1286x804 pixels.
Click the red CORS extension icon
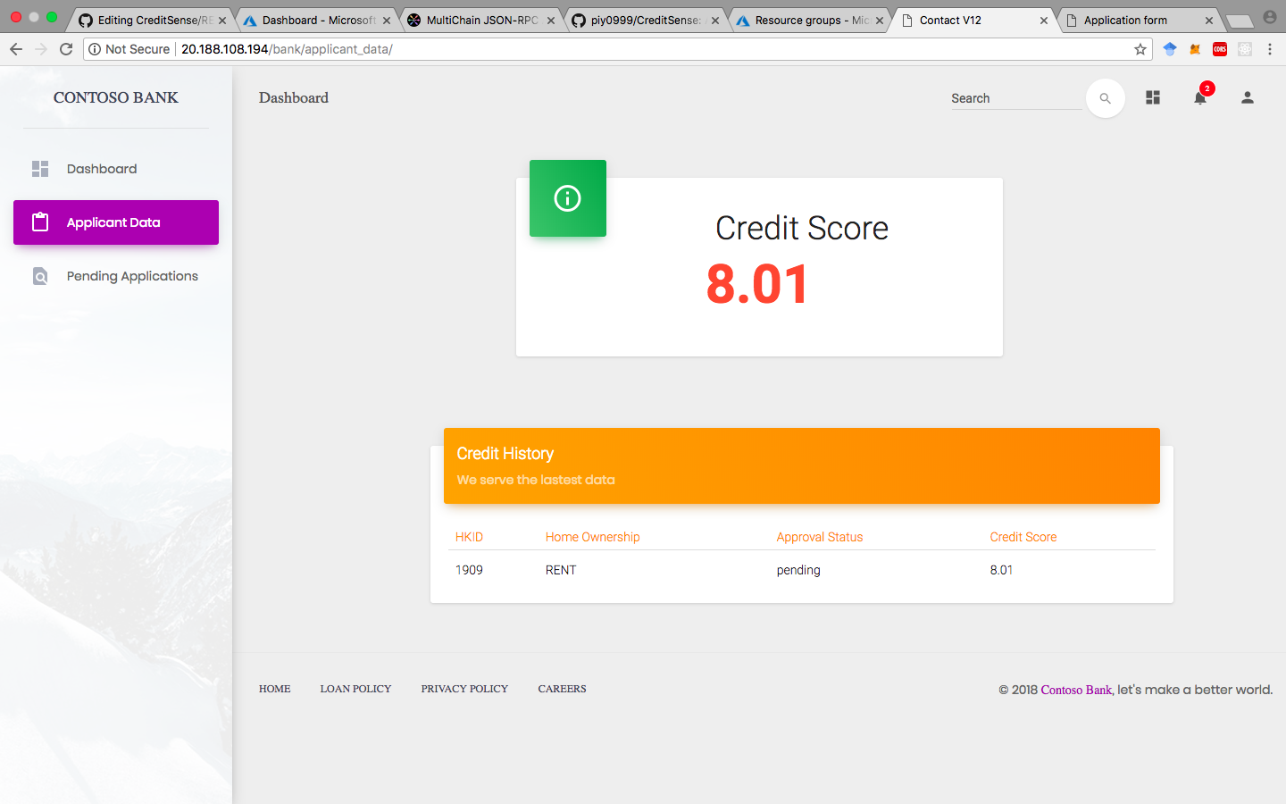coord(1220,49)
